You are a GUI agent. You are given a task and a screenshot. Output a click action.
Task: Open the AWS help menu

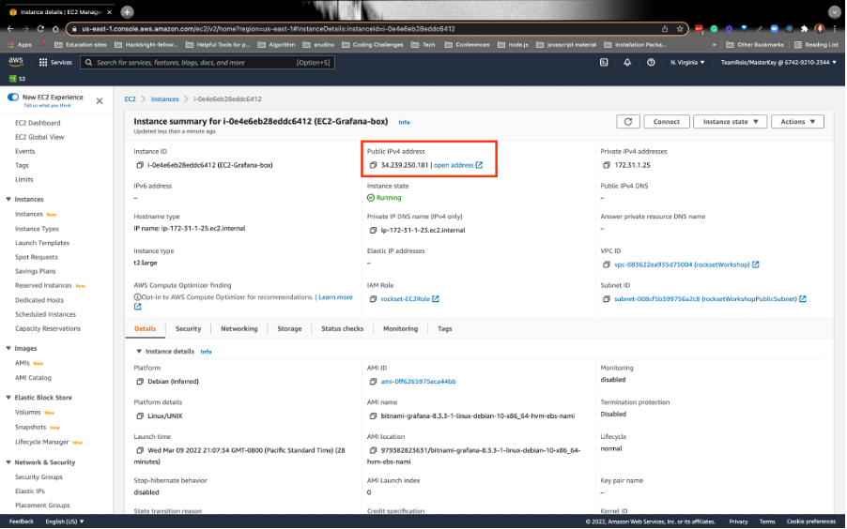[x=651, y=63]
